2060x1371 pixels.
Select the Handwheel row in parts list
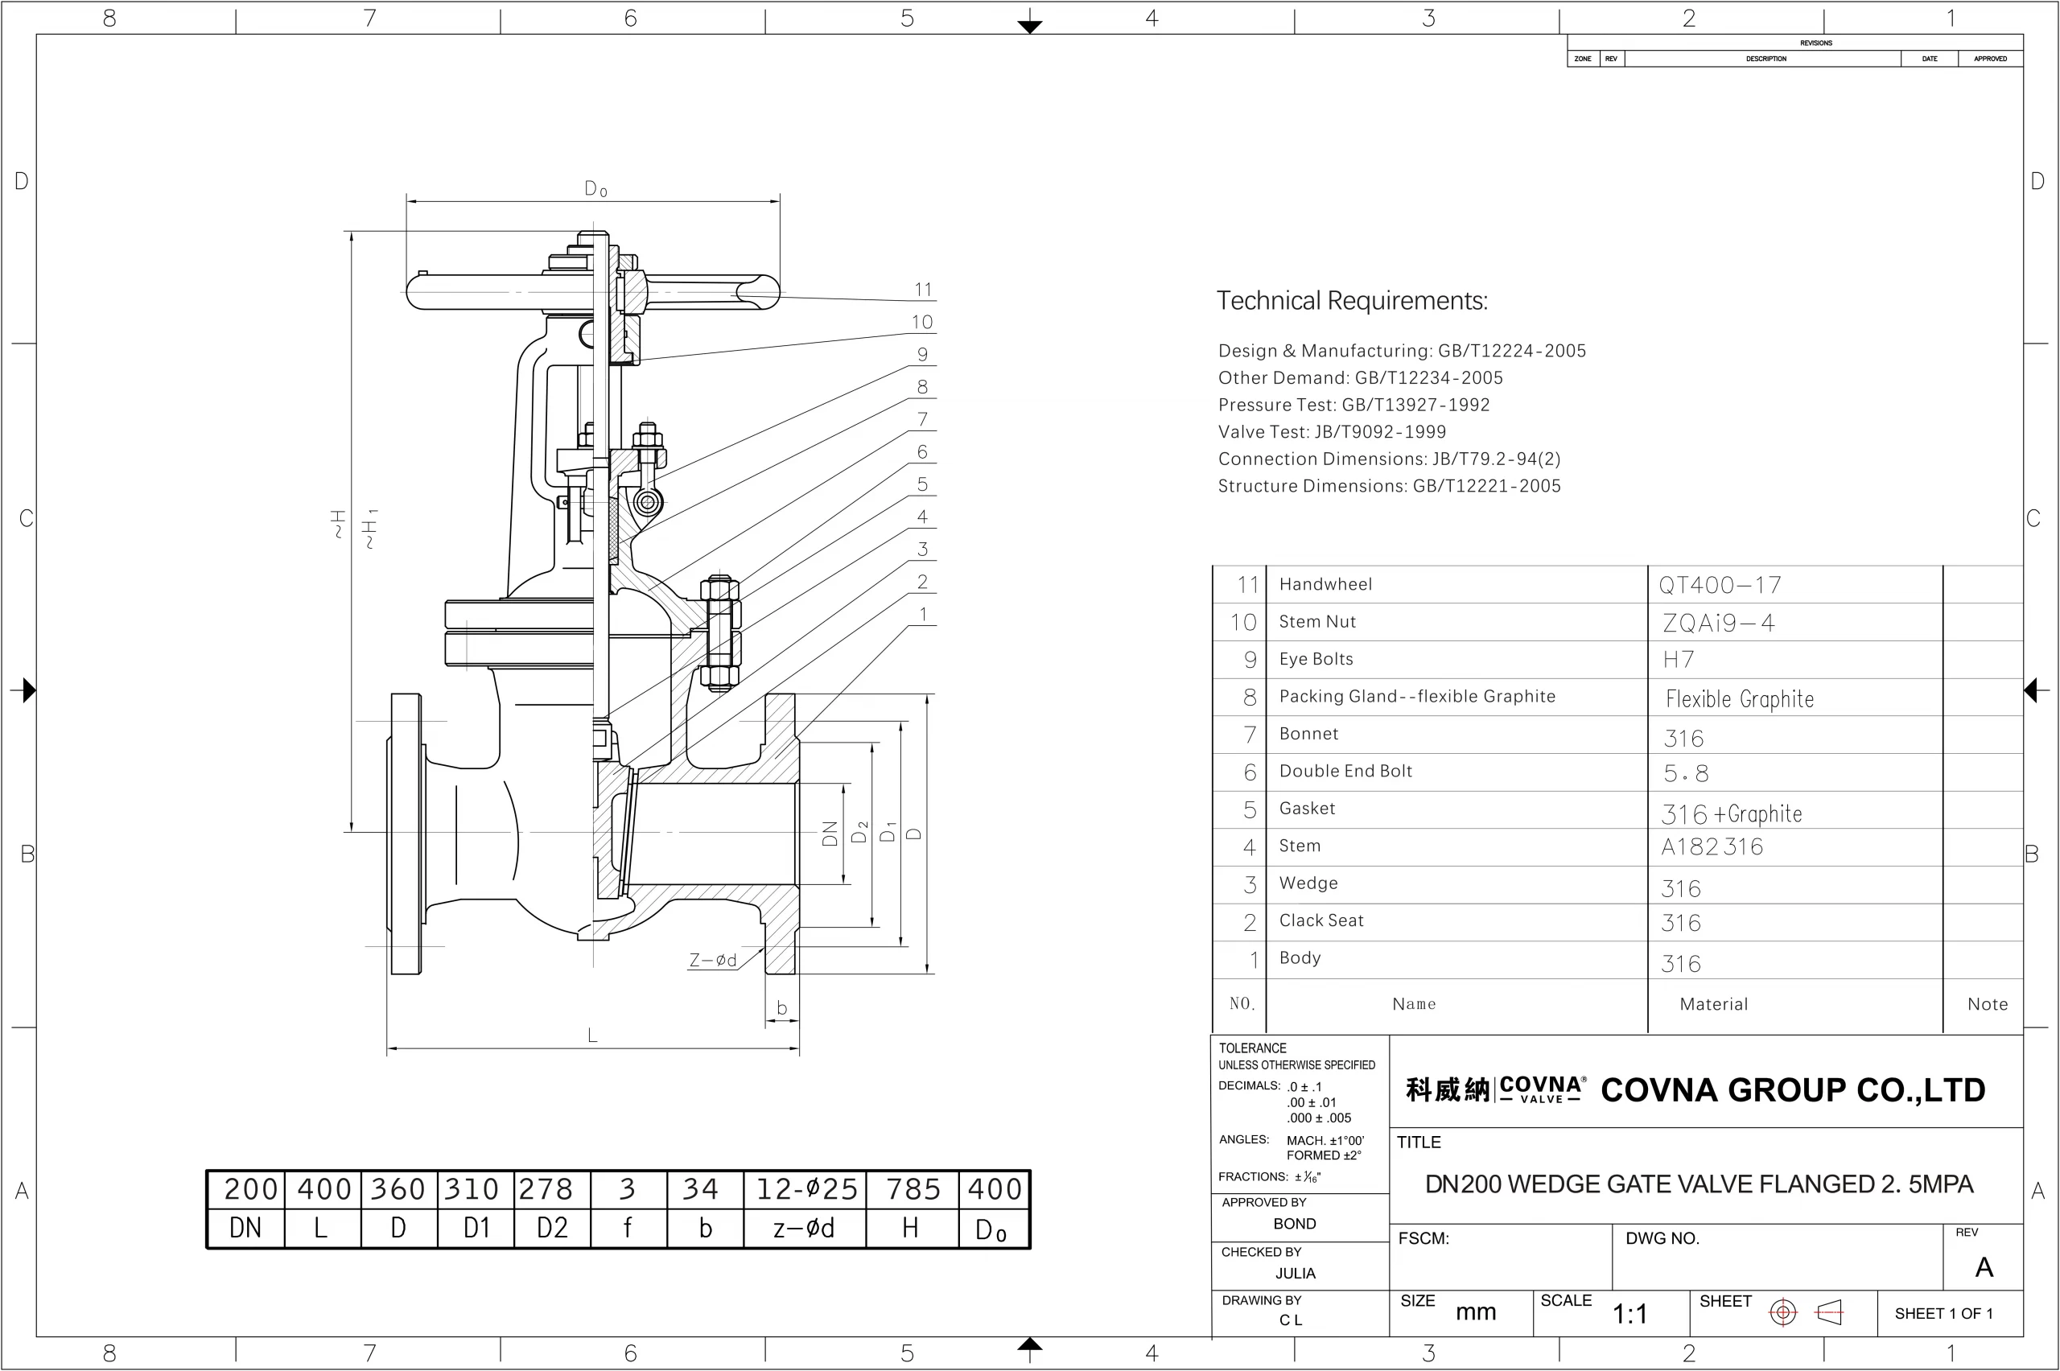click(x=1325, y=584)
